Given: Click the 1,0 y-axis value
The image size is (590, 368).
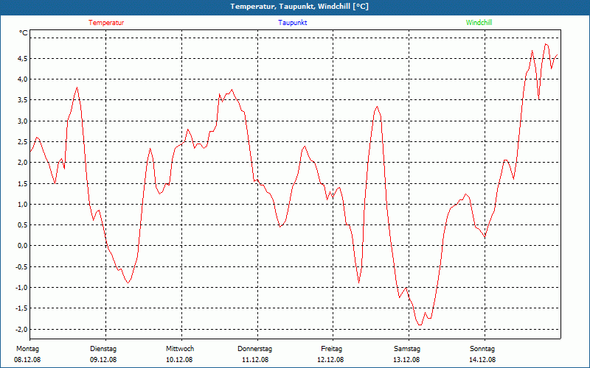Looking at the screenshot, I should click(23, 205).
